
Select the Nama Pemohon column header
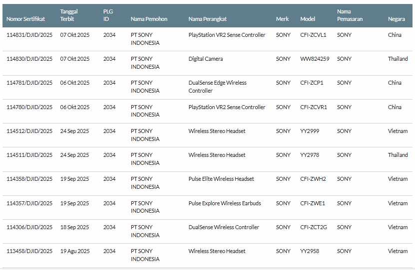(149, 19)
